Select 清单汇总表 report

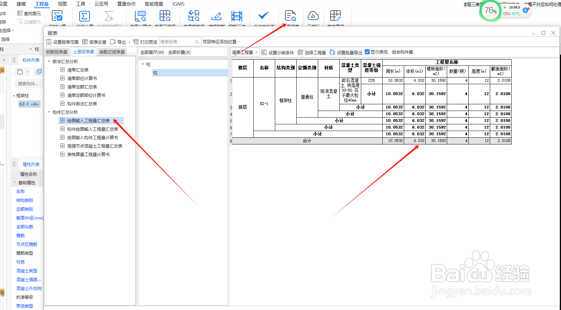pyautogui.click(x=78, y=70)
